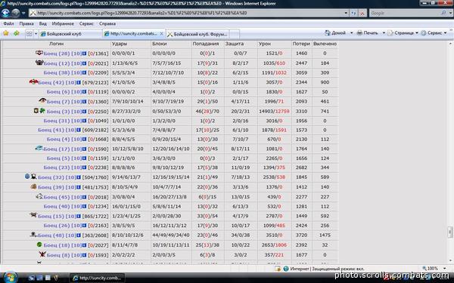Click the vertical scrollbar thumb
Image resolution: width=454 pixels, height=283 pixels.
tap(450, 232)
